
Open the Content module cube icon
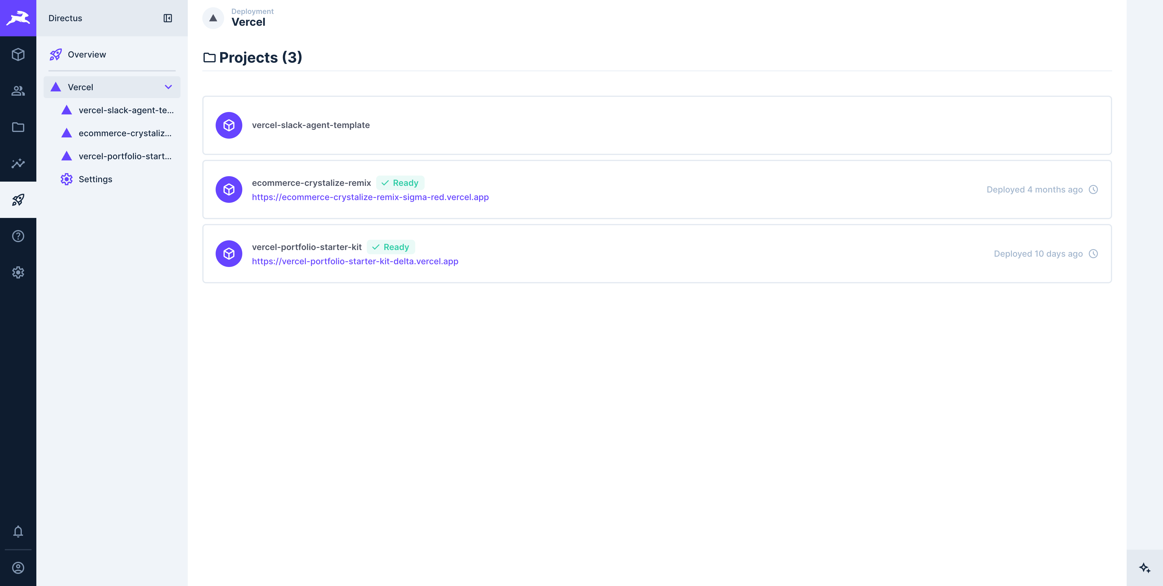[x=18, y=54]
